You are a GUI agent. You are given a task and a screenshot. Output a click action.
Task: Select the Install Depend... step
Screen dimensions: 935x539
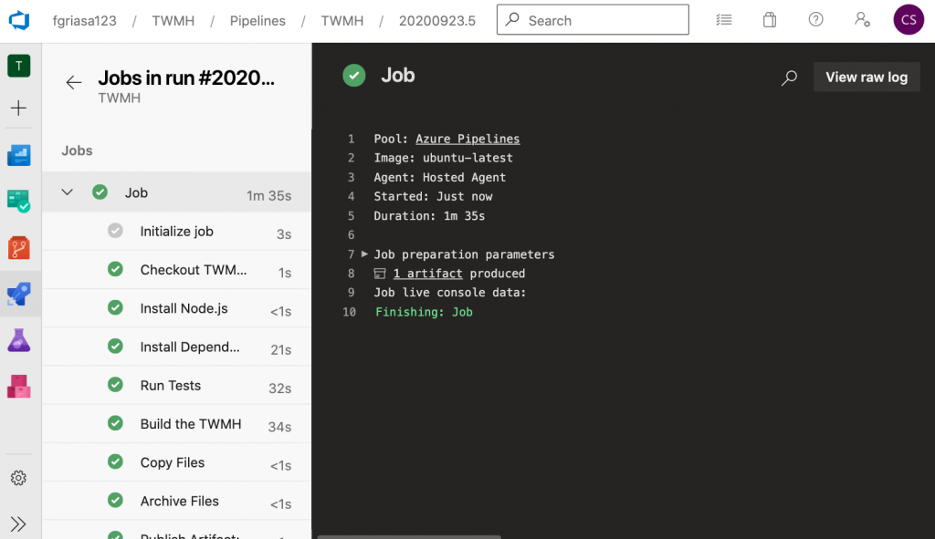[x=176, y=347]
